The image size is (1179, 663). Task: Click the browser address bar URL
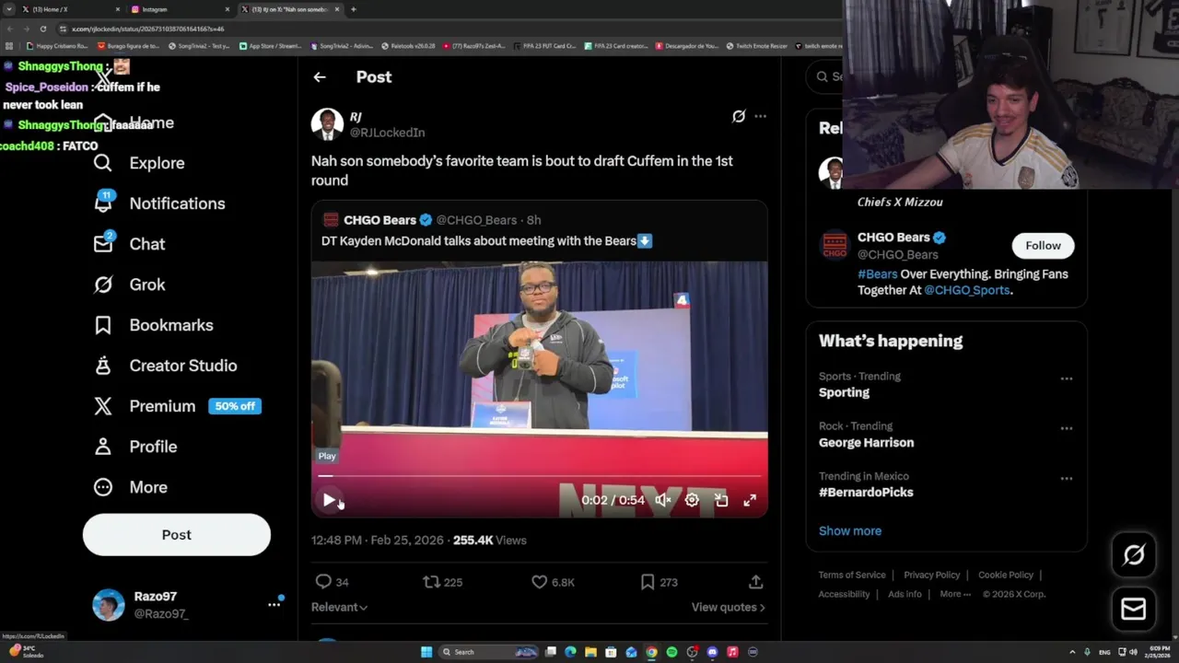pyautogui.click(x=148, y=29)
